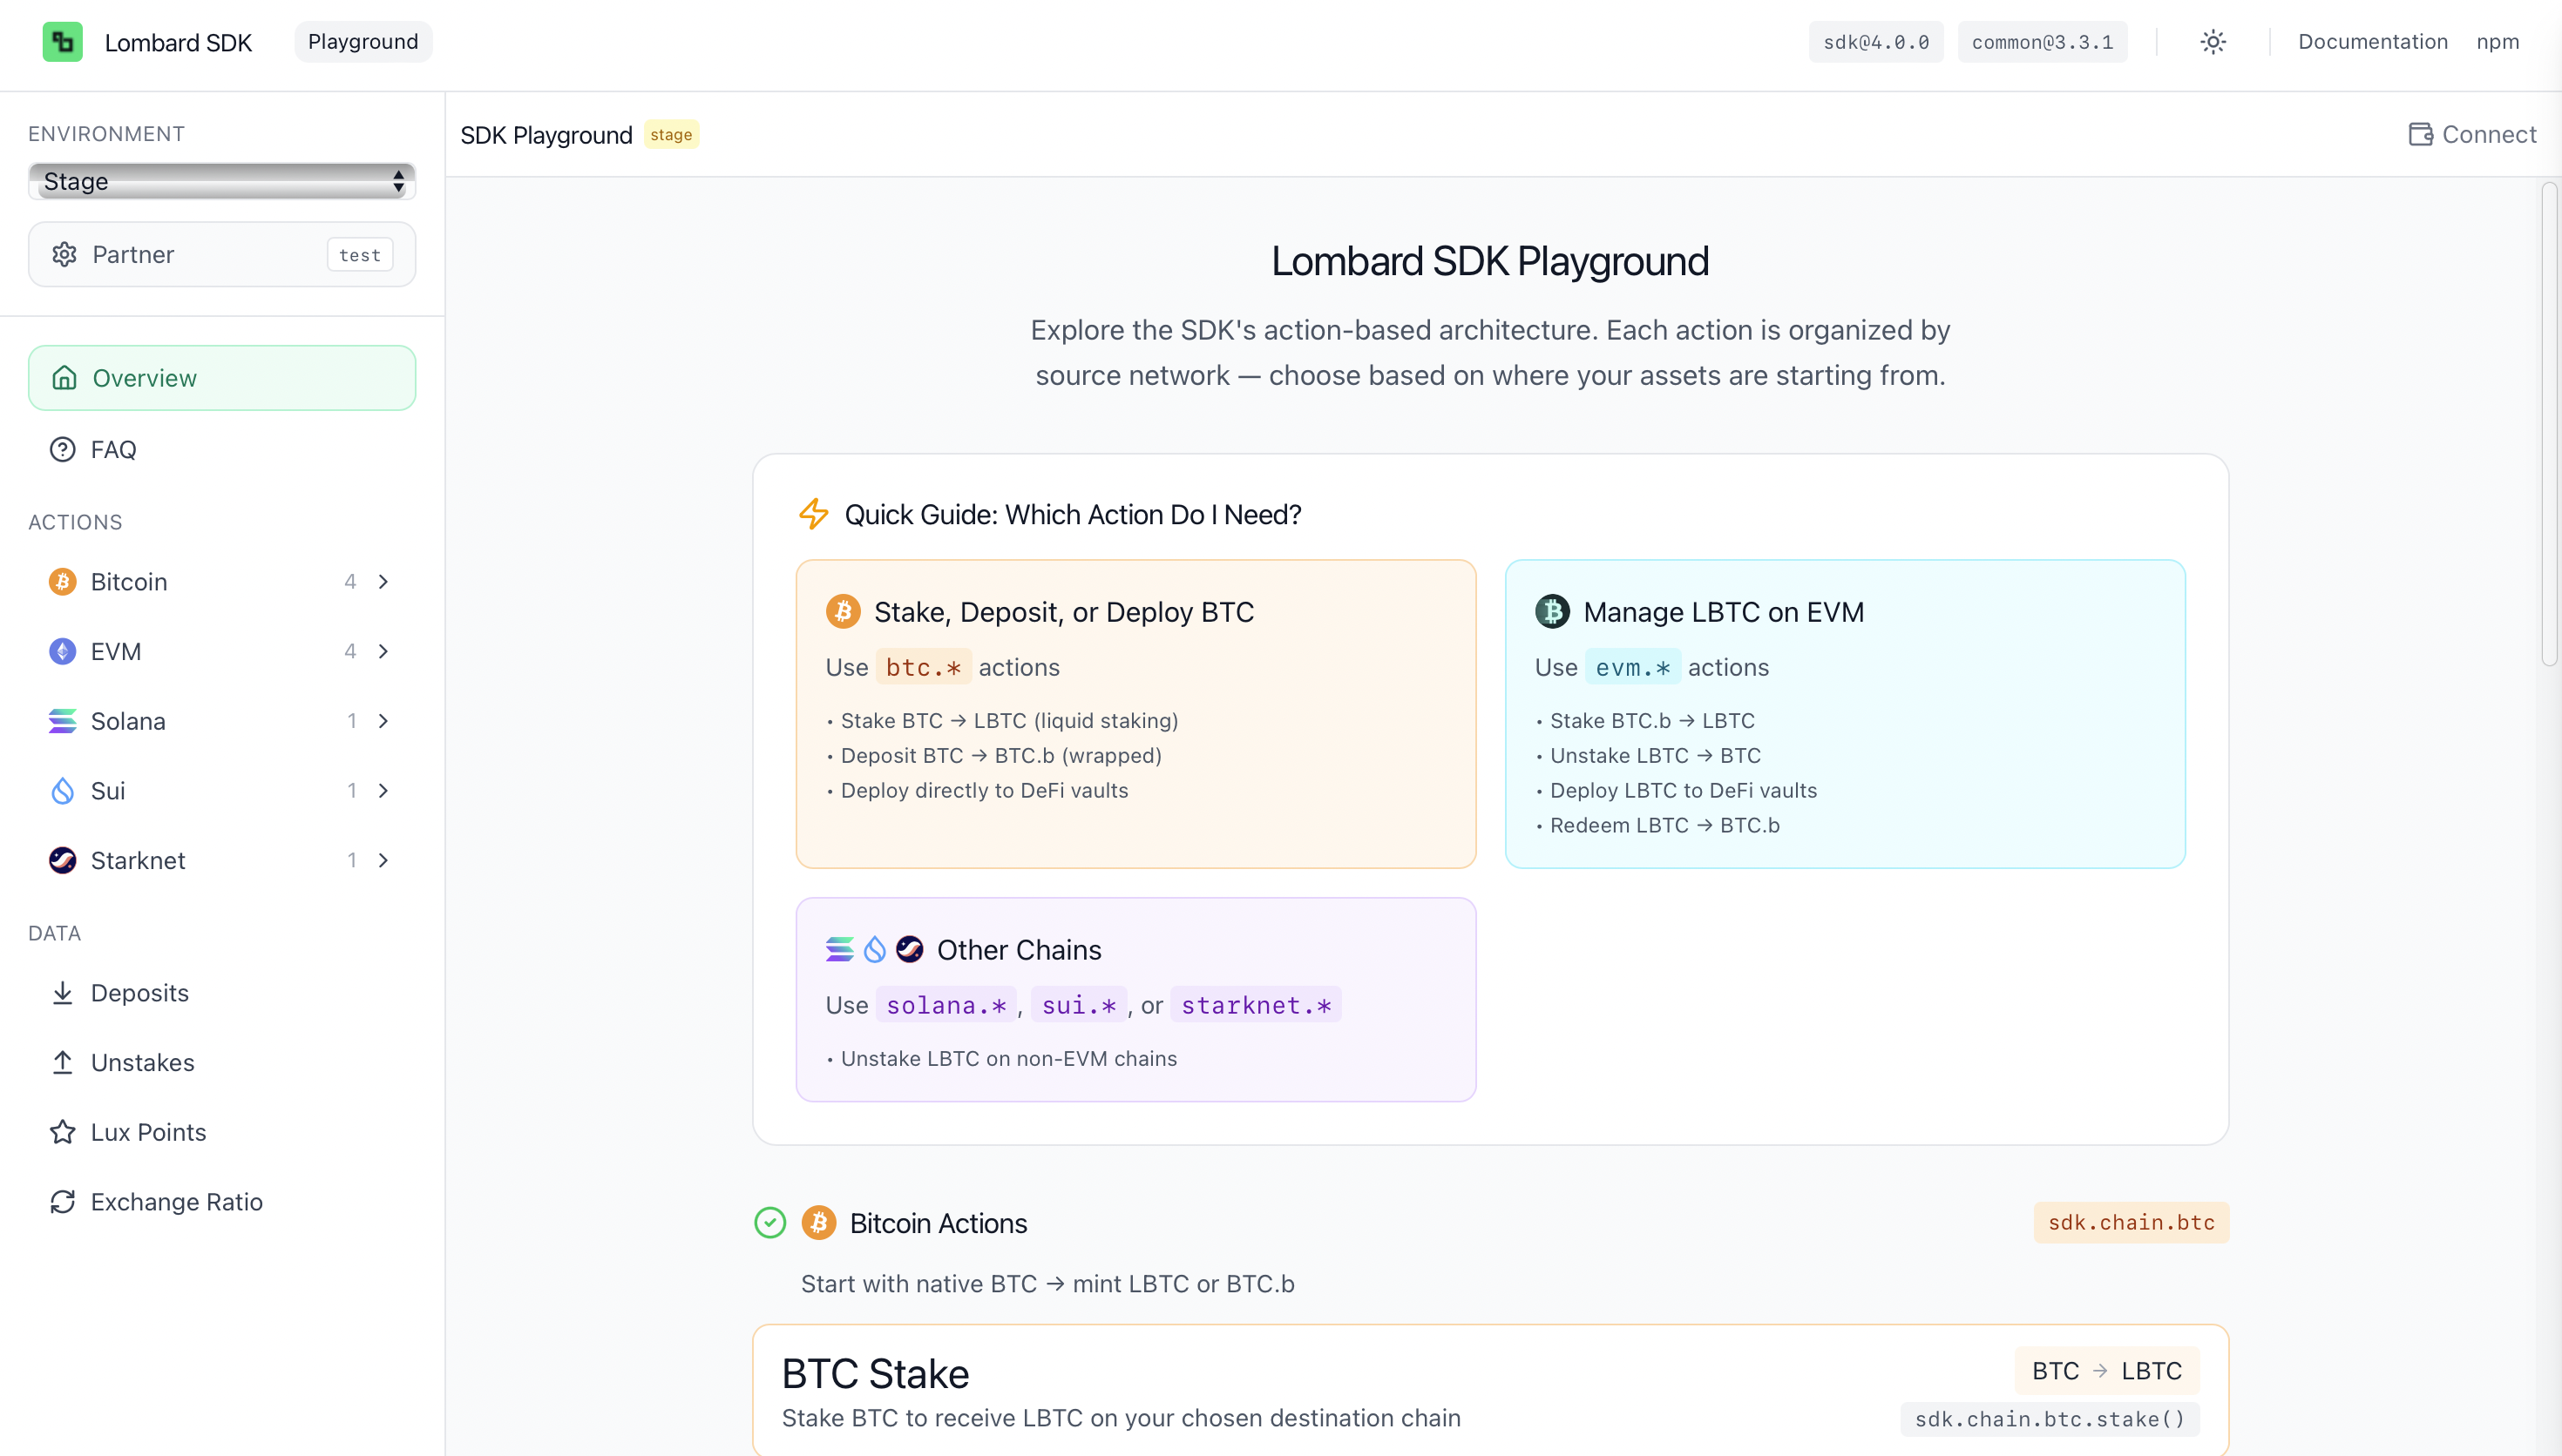The image size is (2562, 1456).
Task: Expand the Bitcoin actions chevron
Action: click(383, 581)
